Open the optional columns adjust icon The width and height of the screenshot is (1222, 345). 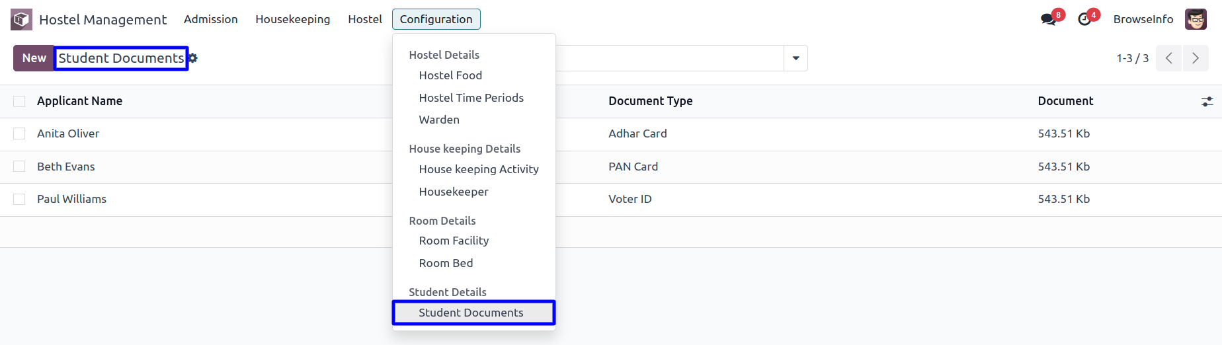coord(1207,101)
